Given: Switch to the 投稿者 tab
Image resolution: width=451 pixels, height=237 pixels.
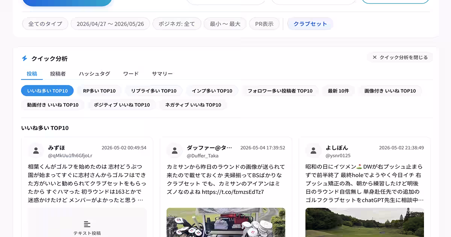Looking at the screenshot, I should click(x=58, y=74).
